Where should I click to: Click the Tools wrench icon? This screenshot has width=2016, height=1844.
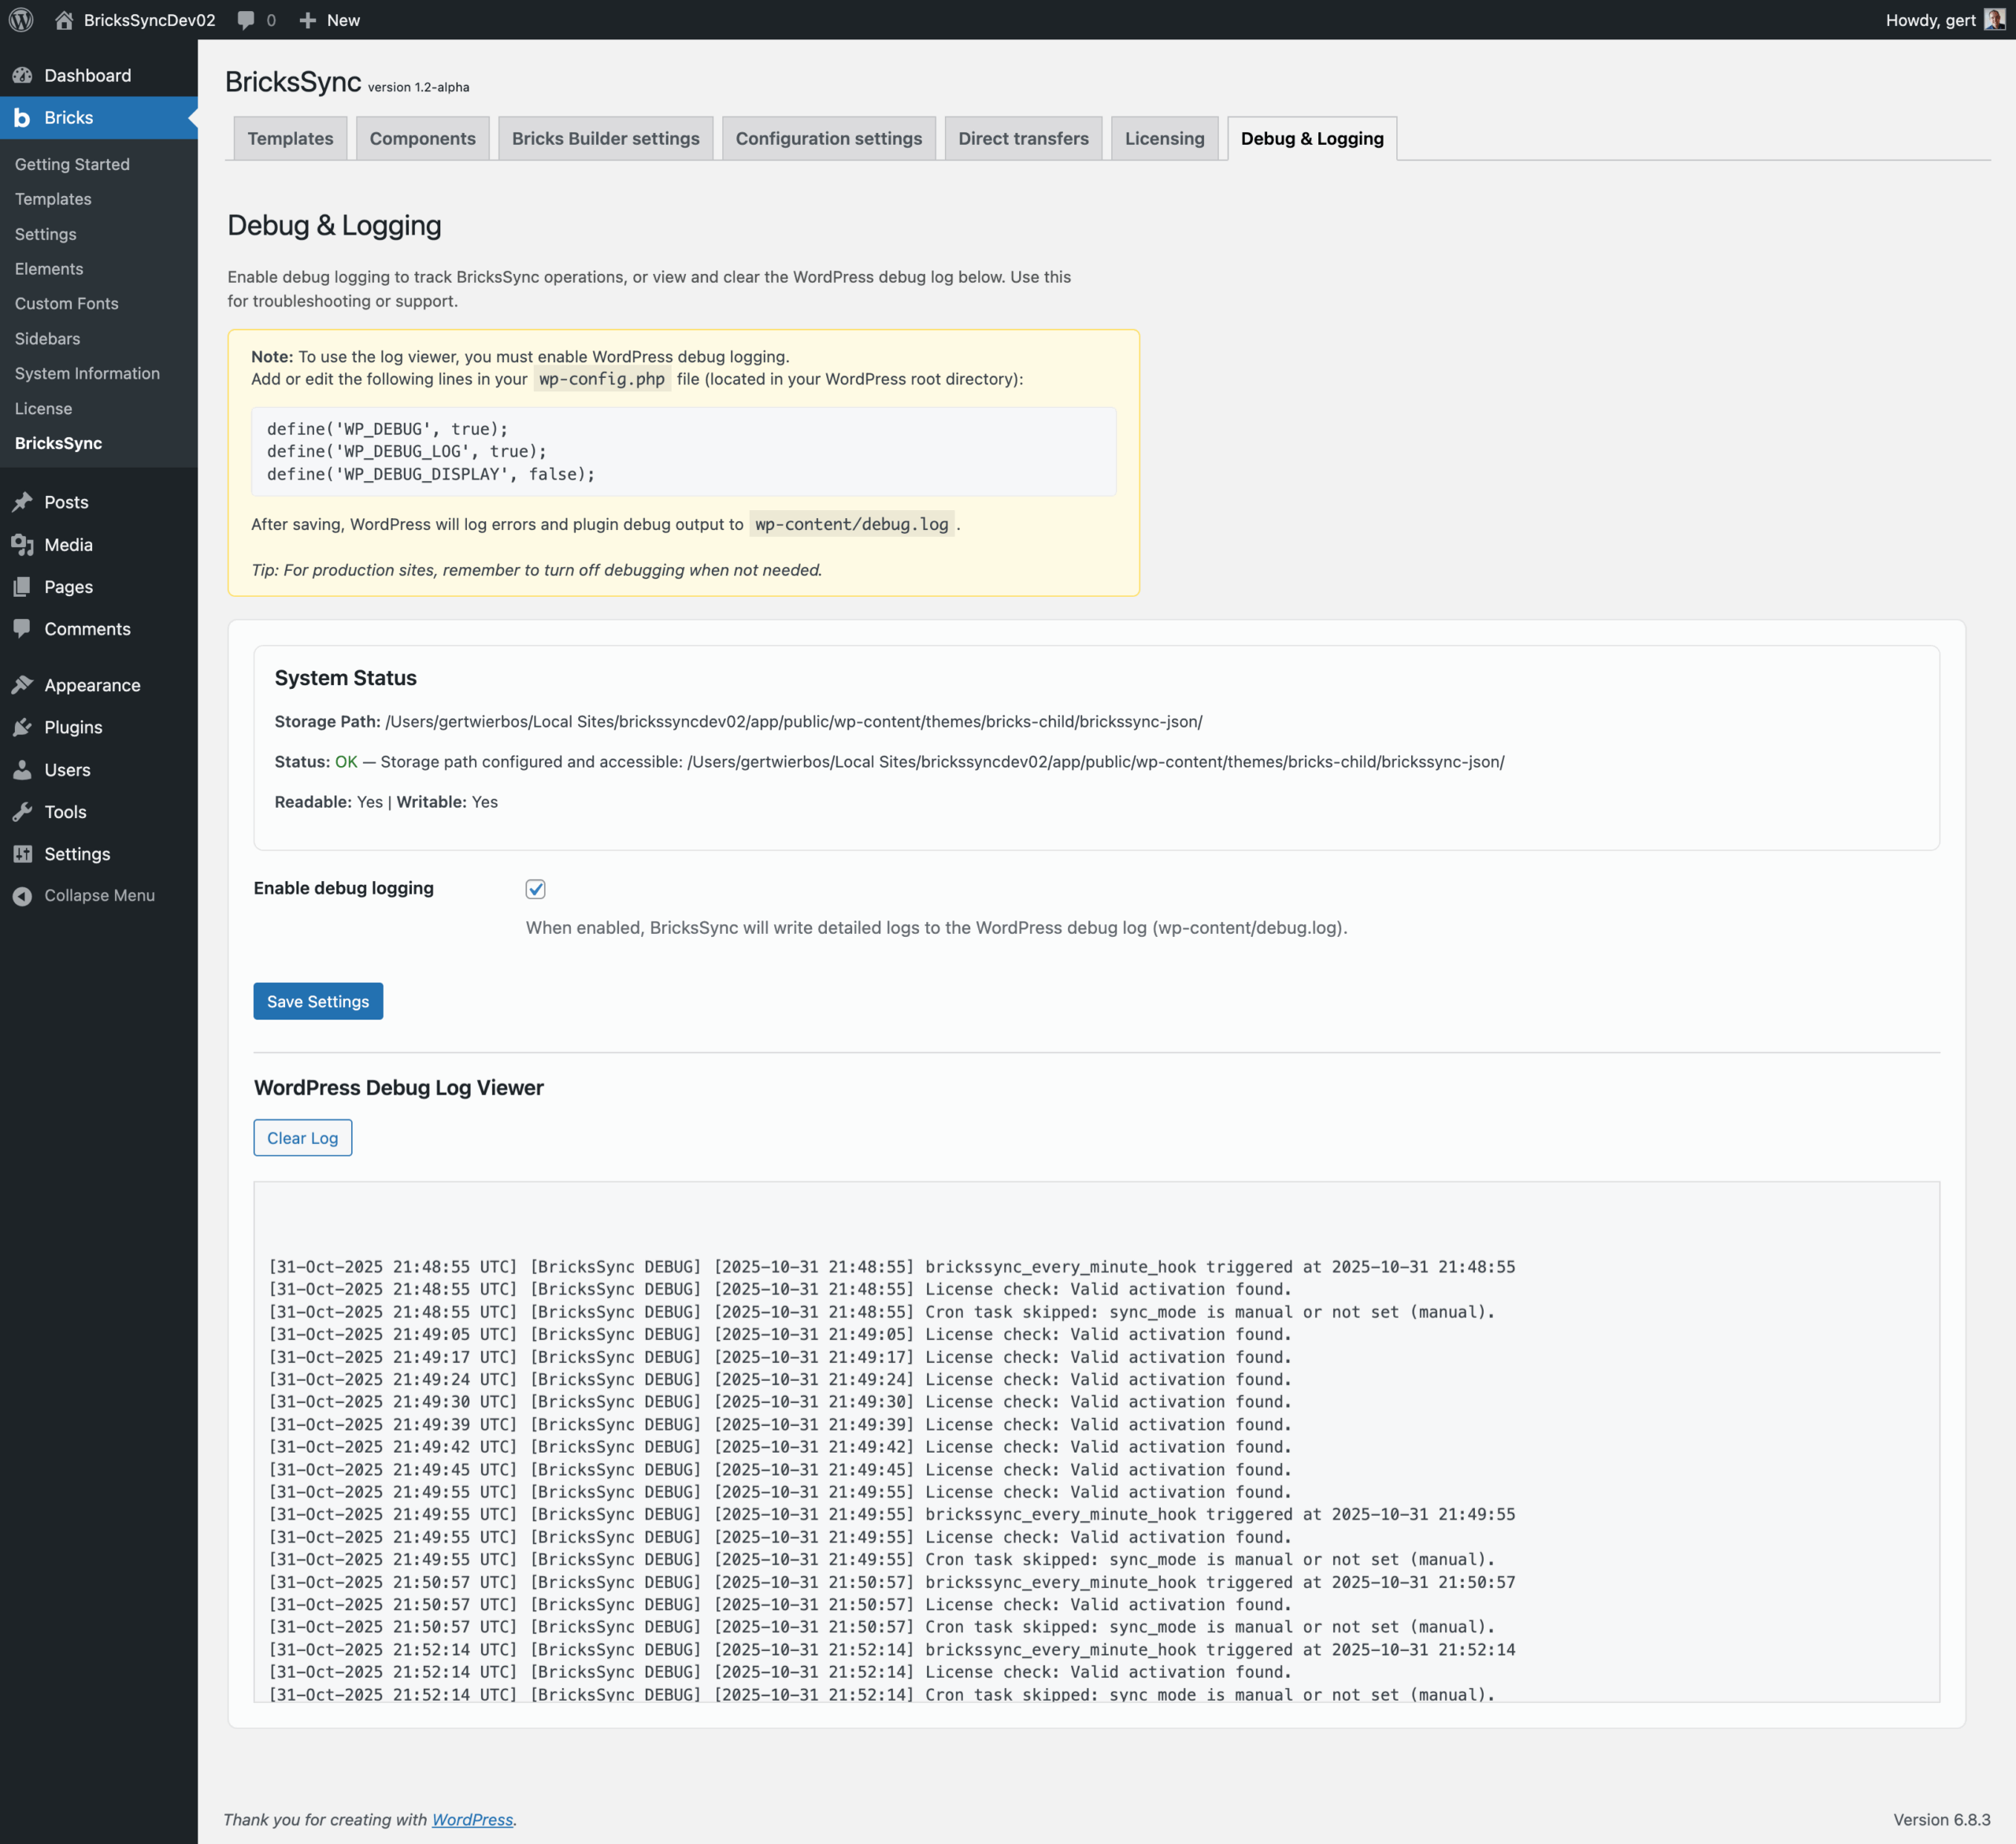pos(22,812)
